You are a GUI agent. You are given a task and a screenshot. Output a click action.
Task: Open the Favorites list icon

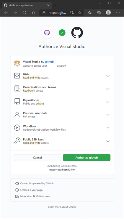(x=90, y=13)
